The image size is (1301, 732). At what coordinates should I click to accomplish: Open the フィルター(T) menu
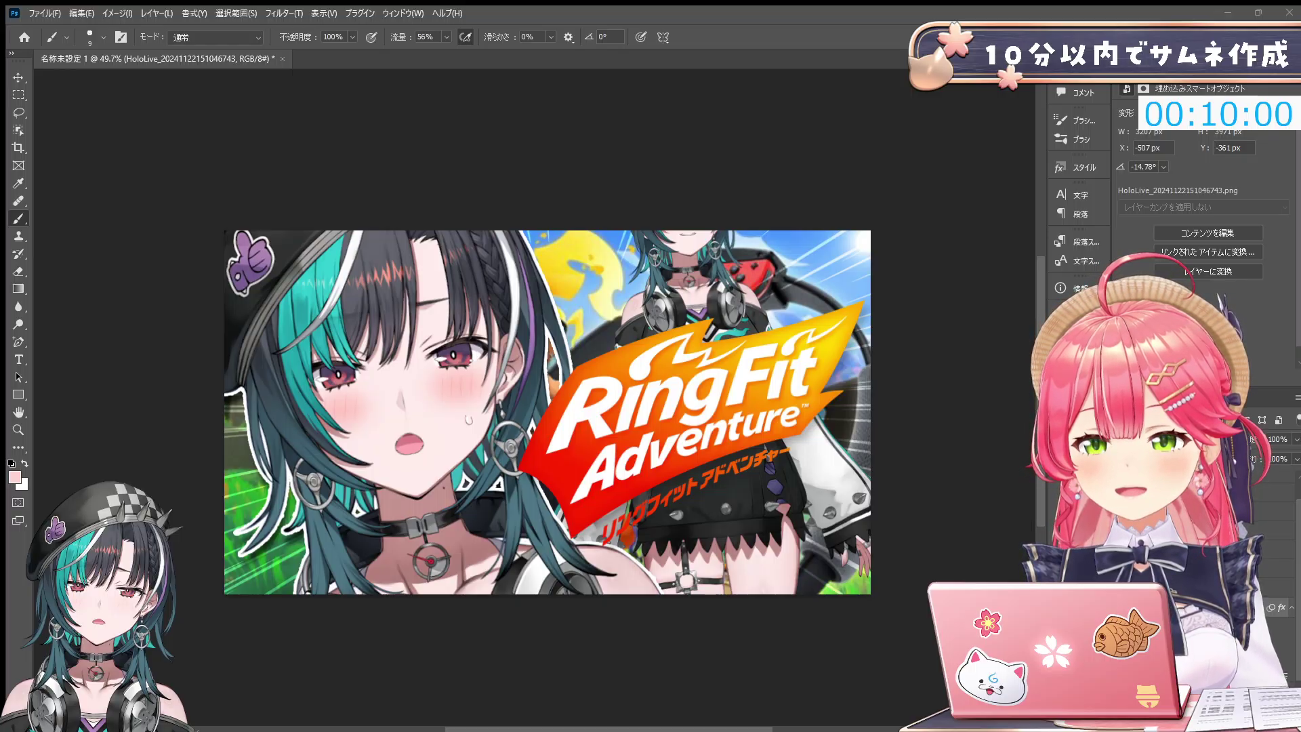tap(284, 13)
